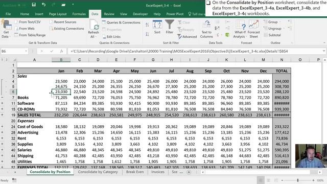Open What-If Analysis dropdown

[x=240, y=29]
